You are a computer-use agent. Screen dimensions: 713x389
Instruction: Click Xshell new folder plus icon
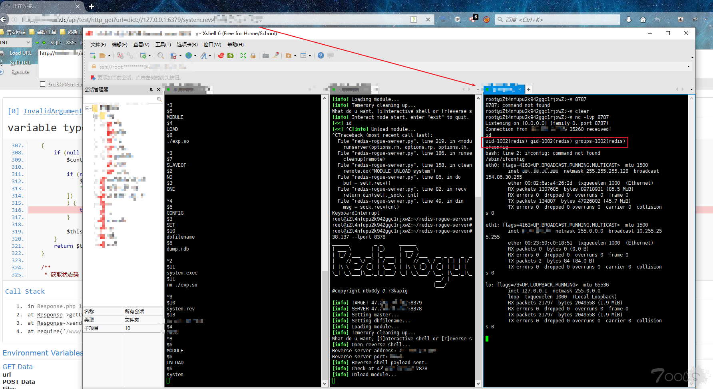[289, 55]
